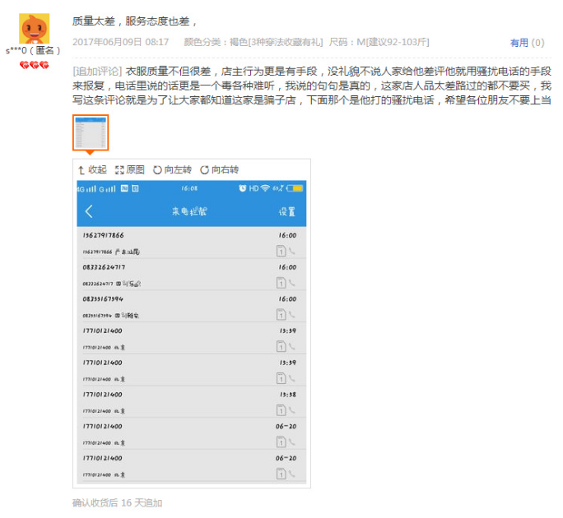Click phone number 15627917866 in call log
The image size is (563, 518).
(x=104, y=235)
